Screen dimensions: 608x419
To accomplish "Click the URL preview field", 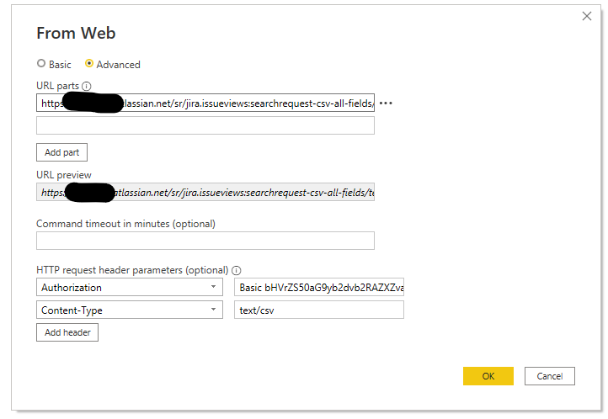I will [205, 192].
